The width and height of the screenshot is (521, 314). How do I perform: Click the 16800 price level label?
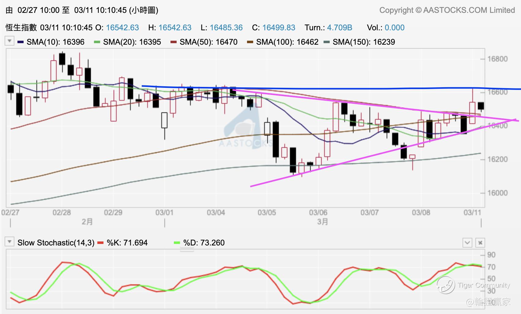497,59
